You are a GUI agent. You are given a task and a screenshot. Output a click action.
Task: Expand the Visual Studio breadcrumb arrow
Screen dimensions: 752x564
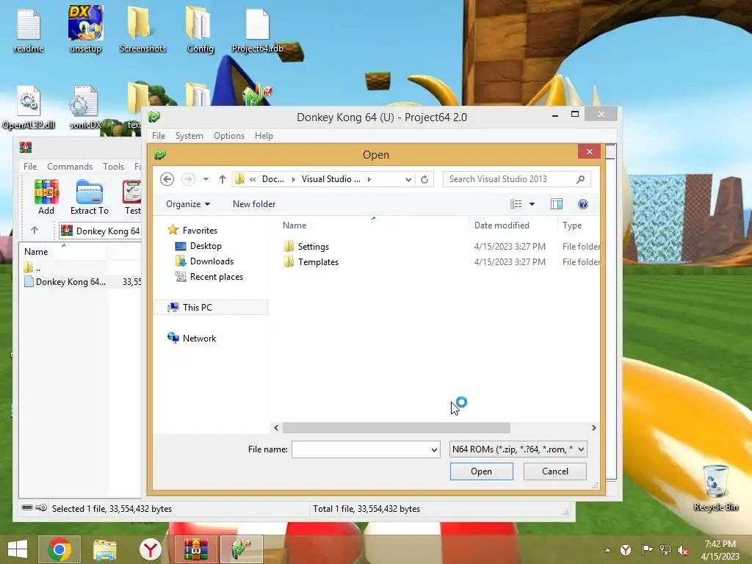coord(369,179)
